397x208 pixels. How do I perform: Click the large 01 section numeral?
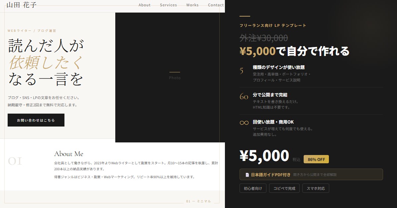(x=15, y=162)
